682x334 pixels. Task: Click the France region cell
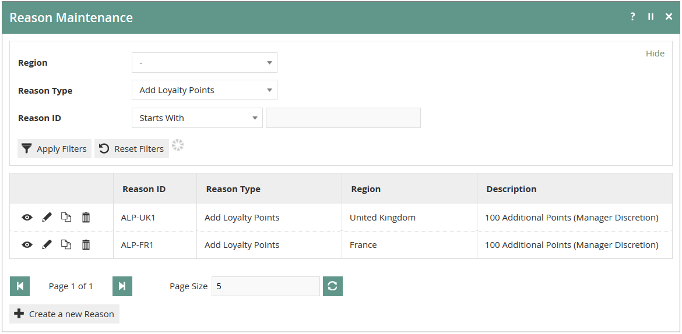409,245
